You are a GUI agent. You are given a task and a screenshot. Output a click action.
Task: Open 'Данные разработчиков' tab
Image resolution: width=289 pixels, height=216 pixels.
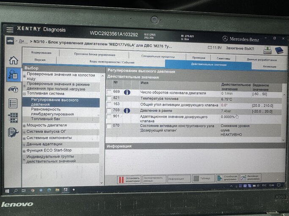point(261,59)
